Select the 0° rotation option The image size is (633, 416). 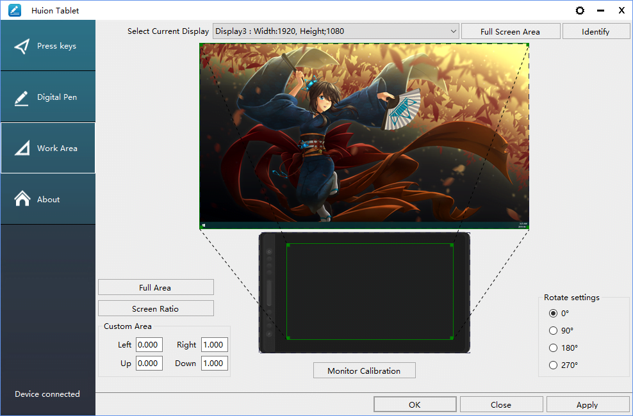tap(553, 313)
